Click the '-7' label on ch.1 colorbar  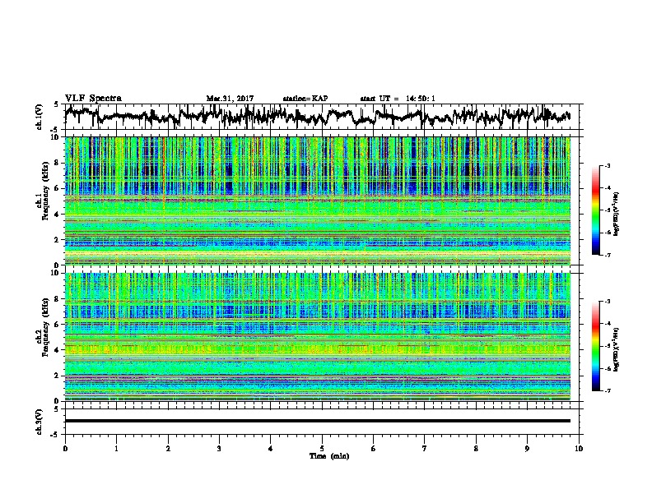[607, 255]
